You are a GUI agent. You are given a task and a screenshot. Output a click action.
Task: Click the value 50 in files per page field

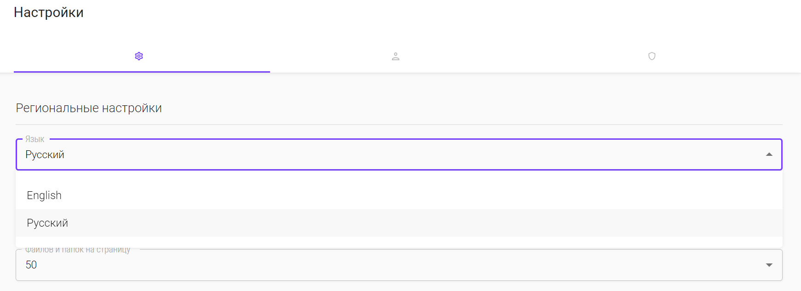pos(31,265)
